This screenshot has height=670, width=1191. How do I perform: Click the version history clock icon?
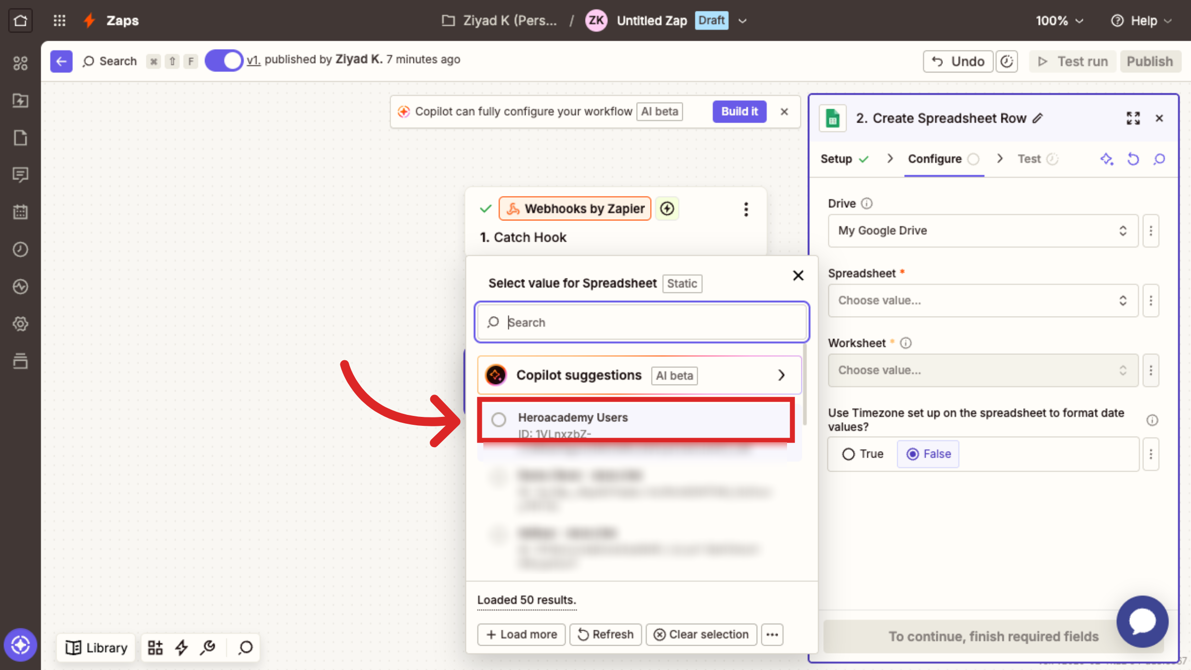coord(1006,62)
